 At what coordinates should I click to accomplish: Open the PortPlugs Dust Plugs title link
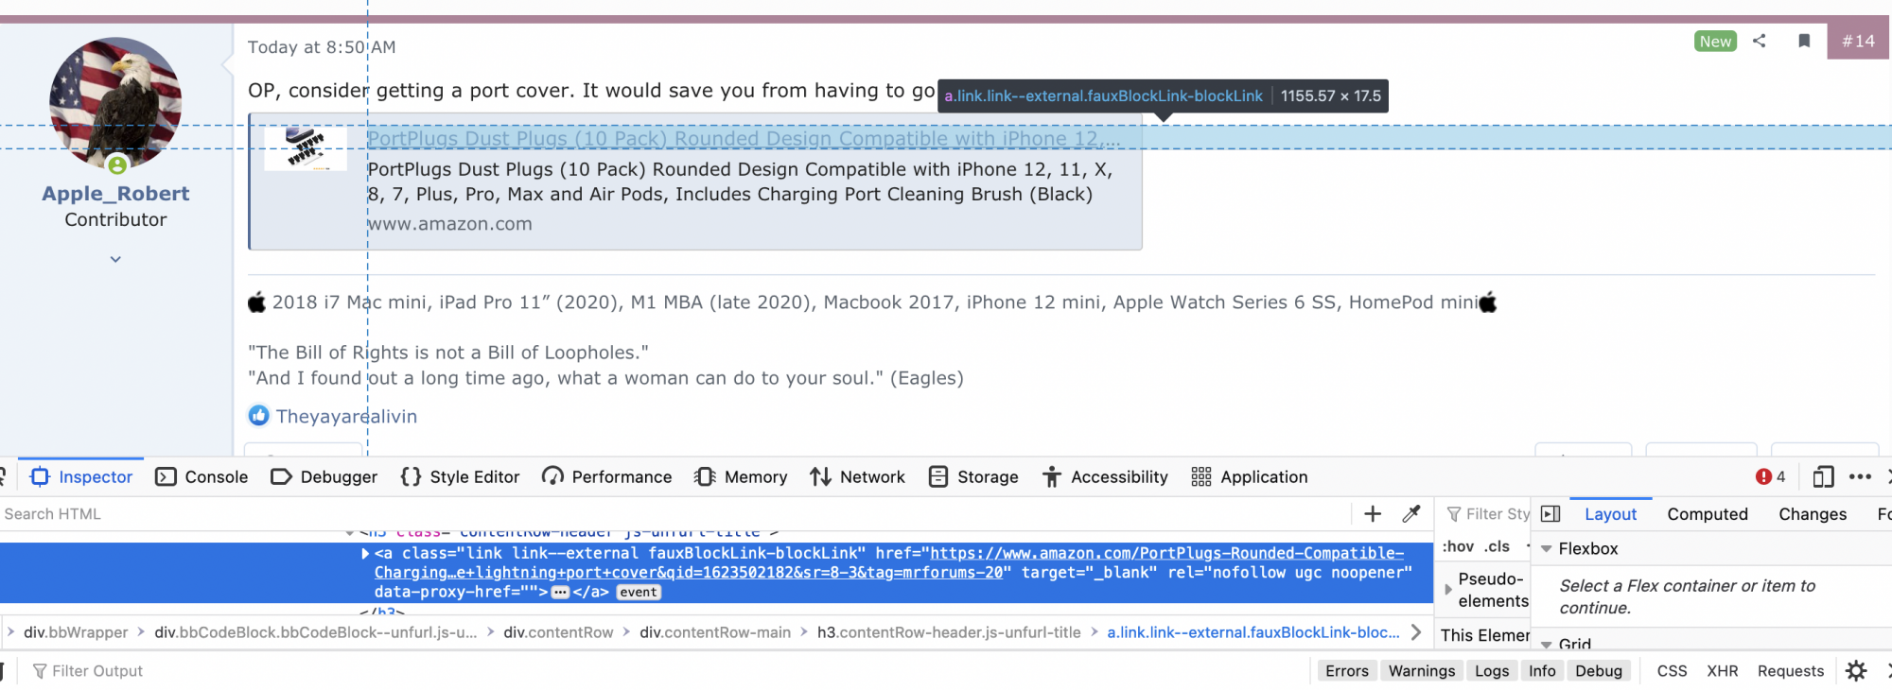click(744, 138)
